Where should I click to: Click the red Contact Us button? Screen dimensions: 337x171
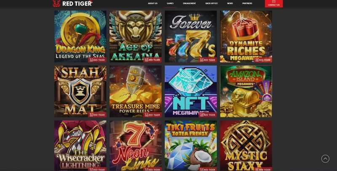[x=274, y=4]
